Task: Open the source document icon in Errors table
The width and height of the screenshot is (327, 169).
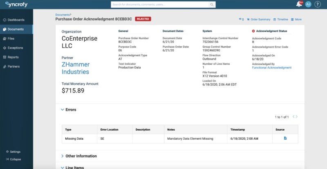Action: 285,138
